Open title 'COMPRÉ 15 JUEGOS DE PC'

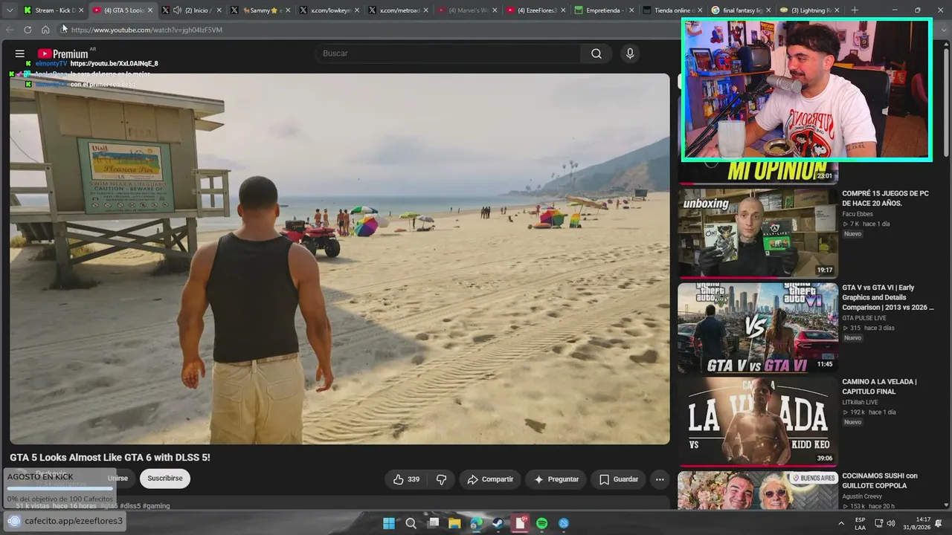tap(886, 198)
